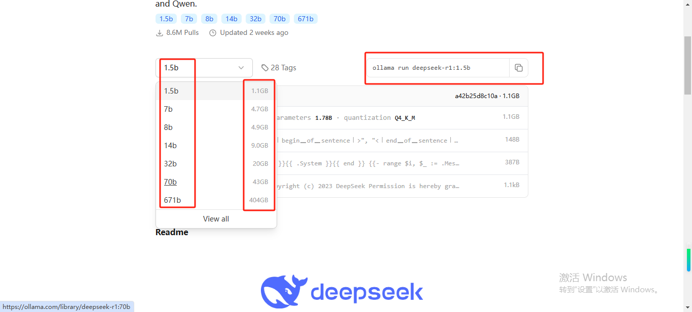Open the 8b tag pill
This screenshot has width=692, height=312.
click(x=209, y=19)
